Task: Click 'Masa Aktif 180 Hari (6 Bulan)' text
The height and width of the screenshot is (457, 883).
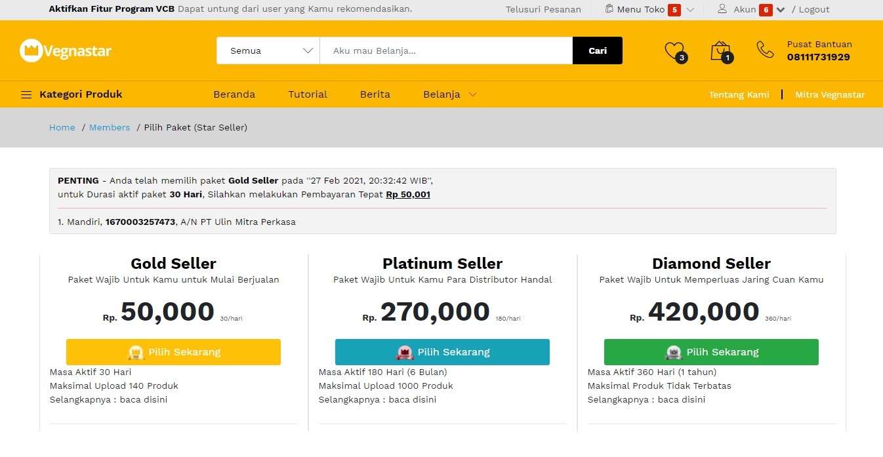Action: pyautogui.click(x=383, y=372)
